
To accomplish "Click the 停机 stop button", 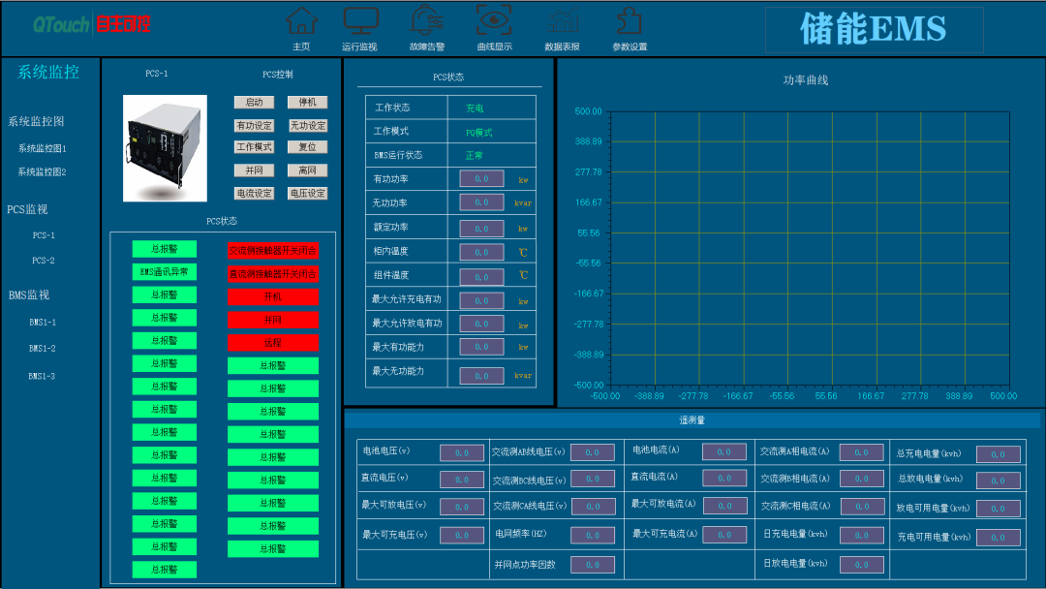I will [x=308, y=102].
